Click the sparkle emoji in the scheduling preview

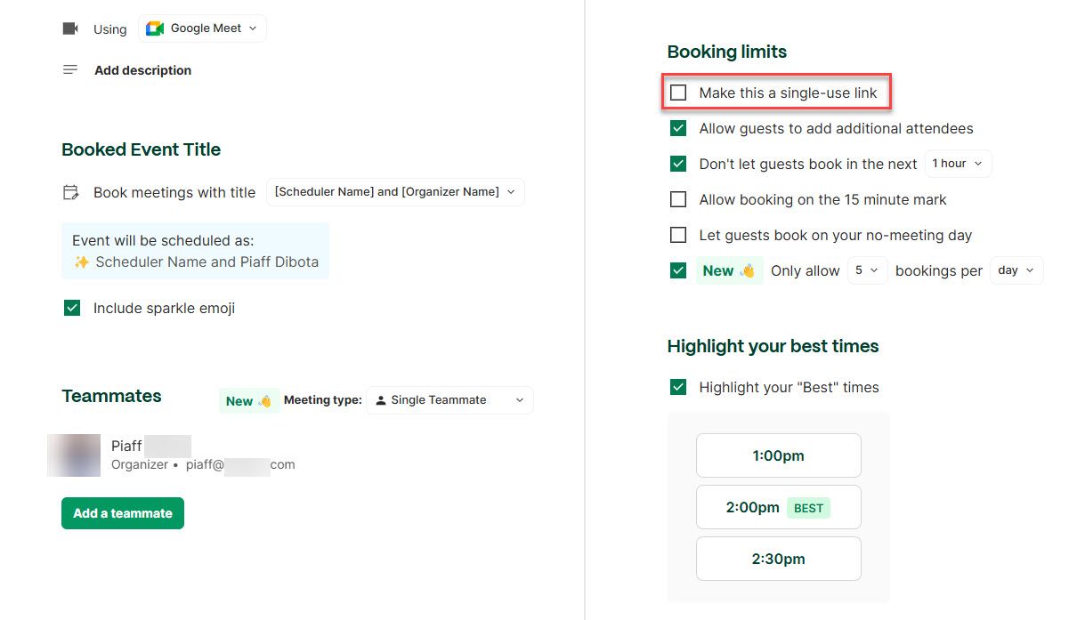[x=80, y=262]
